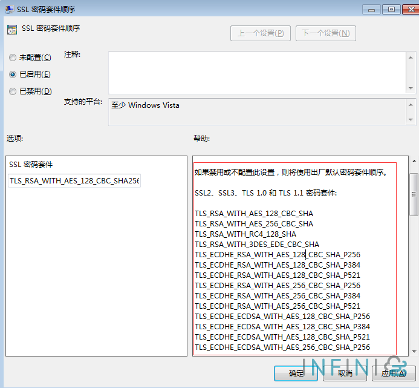Click the up arrow of the supported platform scrollbar
This screenshot has height=388, width=419.
[411, 105]
